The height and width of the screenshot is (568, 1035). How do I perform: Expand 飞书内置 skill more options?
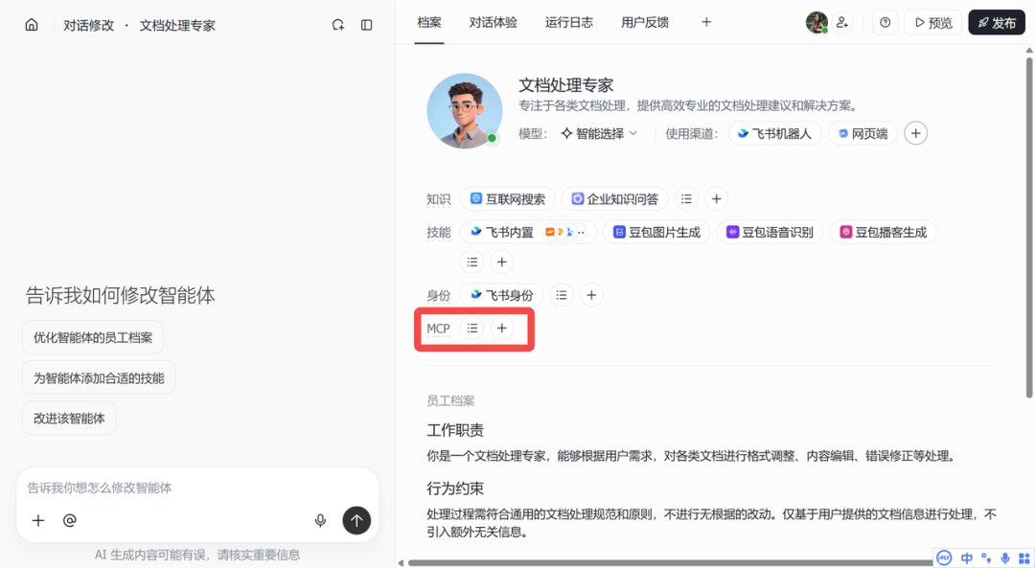point(581,232)
